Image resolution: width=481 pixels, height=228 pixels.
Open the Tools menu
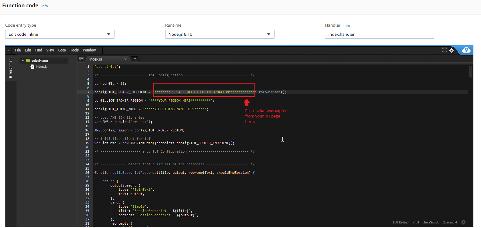tap(74, 50)
